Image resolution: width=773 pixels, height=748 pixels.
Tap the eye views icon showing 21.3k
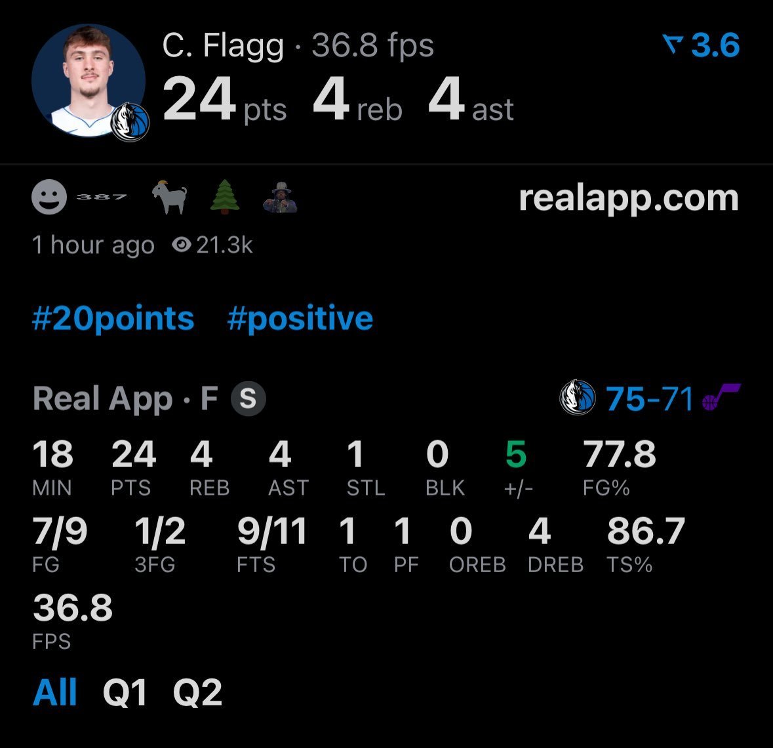coord(182,244)
